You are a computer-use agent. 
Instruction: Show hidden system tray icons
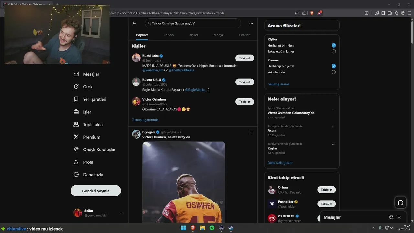point(373,228)
